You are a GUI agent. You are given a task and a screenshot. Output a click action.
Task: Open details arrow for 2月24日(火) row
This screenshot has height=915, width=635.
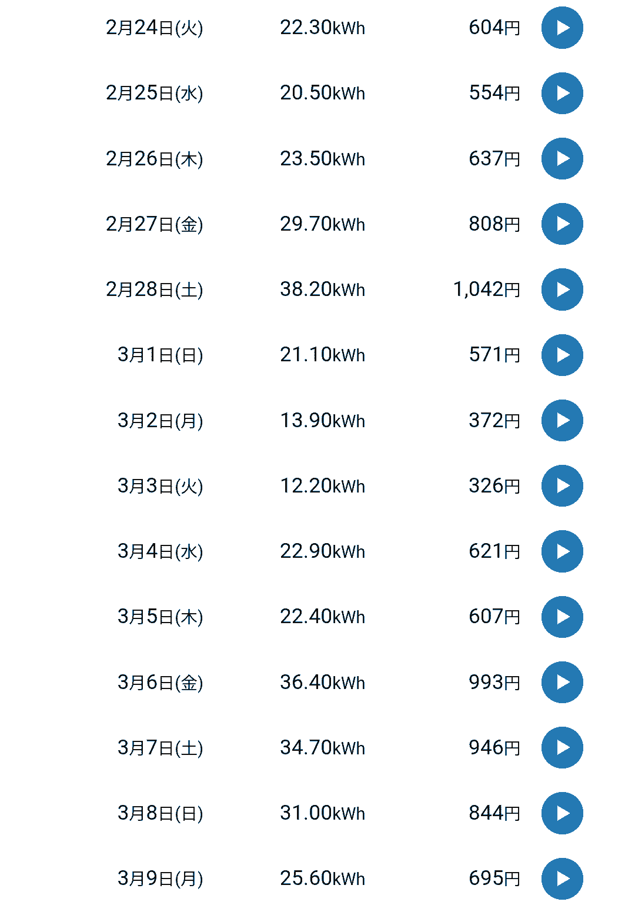tap(562, 28)
